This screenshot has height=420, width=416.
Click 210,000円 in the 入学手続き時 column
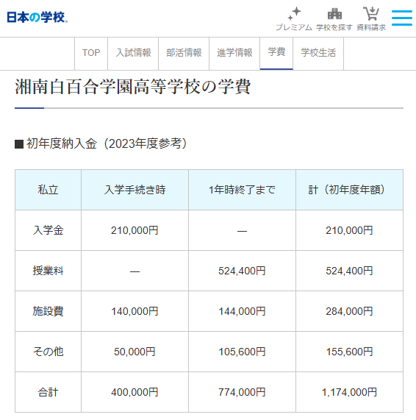135,230
